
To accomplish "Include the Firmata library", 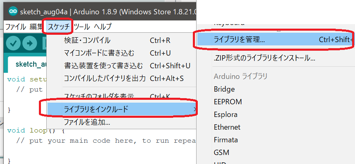I will pos(226,140).
